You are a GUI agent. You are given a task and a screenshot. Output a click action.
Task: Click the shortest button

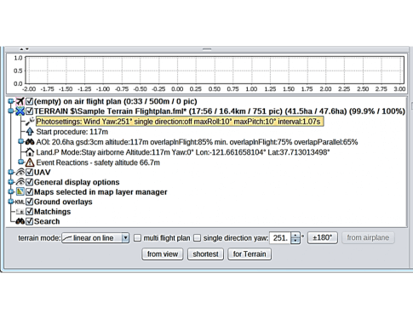(205, 254)
